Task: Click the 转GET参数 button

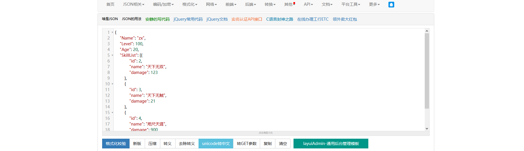Action: point(247,144)
